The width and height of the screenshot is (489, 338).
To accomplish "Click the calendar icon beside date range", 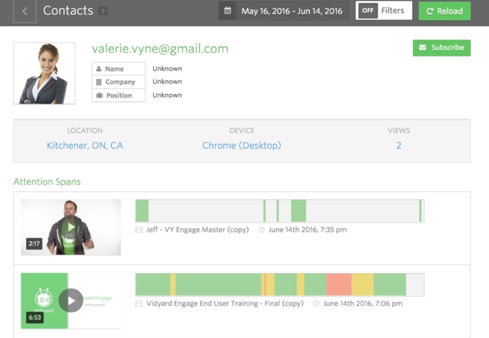I will coord(228,11).
